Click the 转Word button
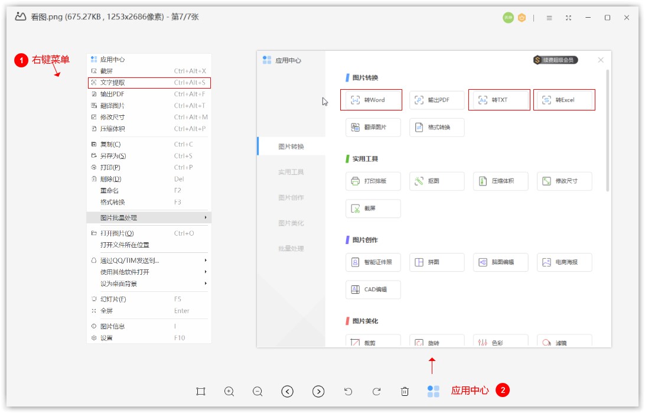Image resolution: width=645 pixels, height=413 pixels. 371,100
